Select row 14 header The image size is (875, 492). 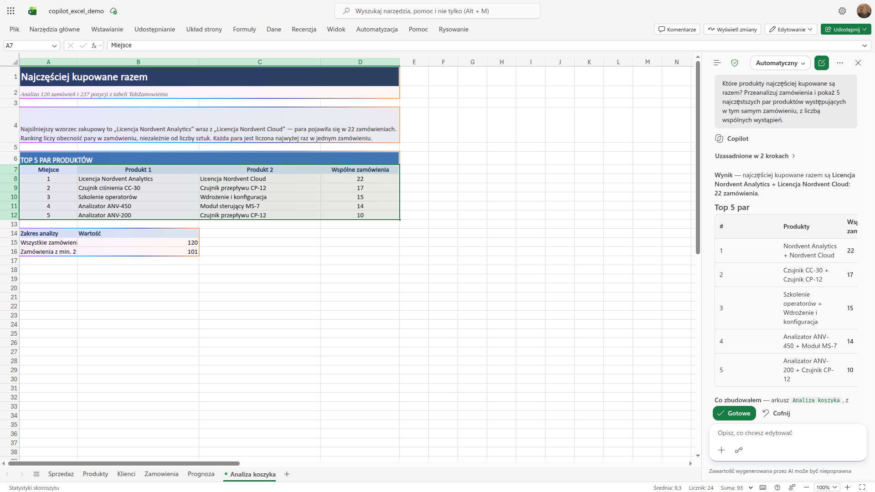click(10, 233)
